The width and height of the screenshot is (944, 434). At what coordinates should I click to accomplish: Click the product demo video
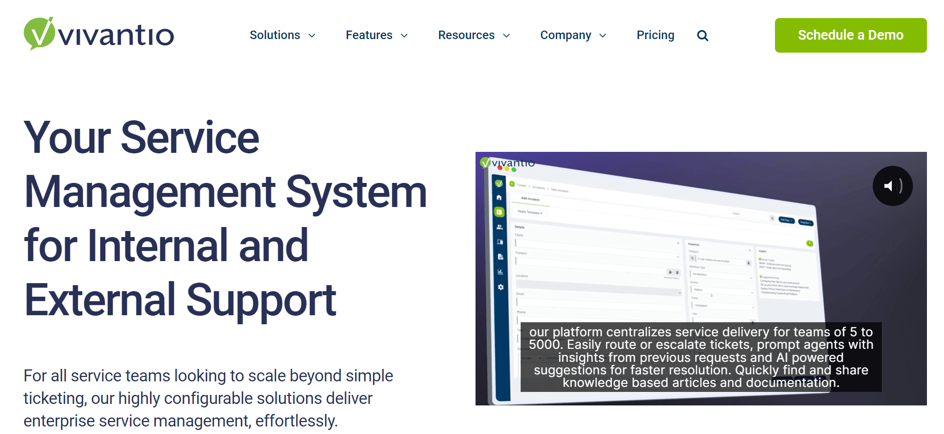click(701, 279)
